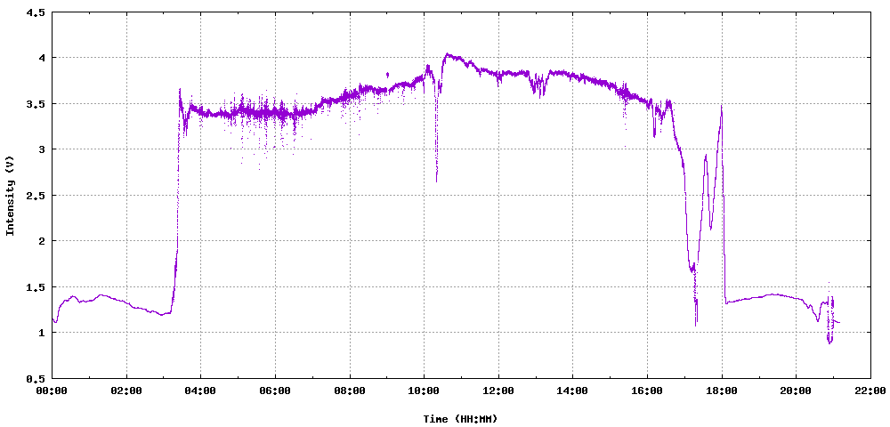890x427 pixels.
Task: Click the 12:00 time axis label
Action: coord(498,391)
